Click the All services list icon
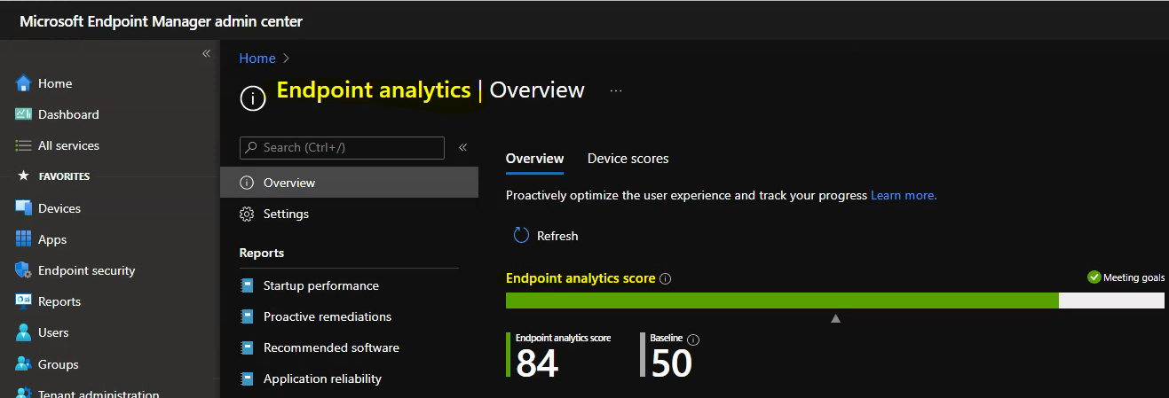This screenshot has width=1169, height=398. (24, 145)
